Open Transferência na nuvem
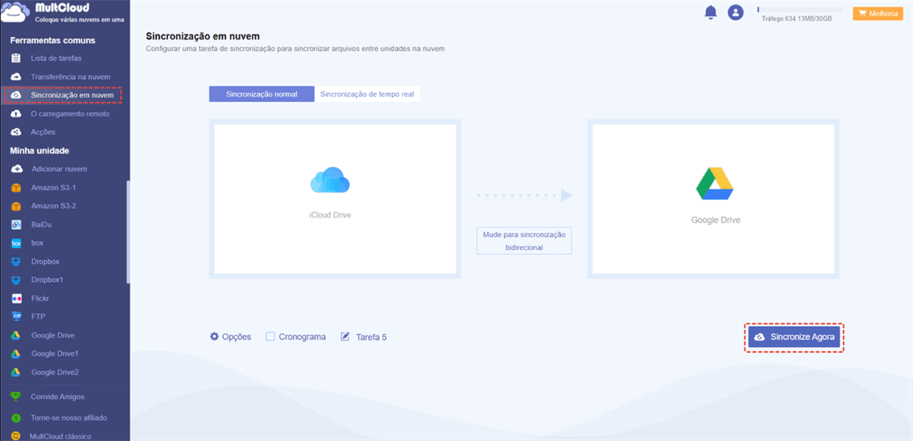The height and width of the screenshot is (441, 913). point(71,77)
